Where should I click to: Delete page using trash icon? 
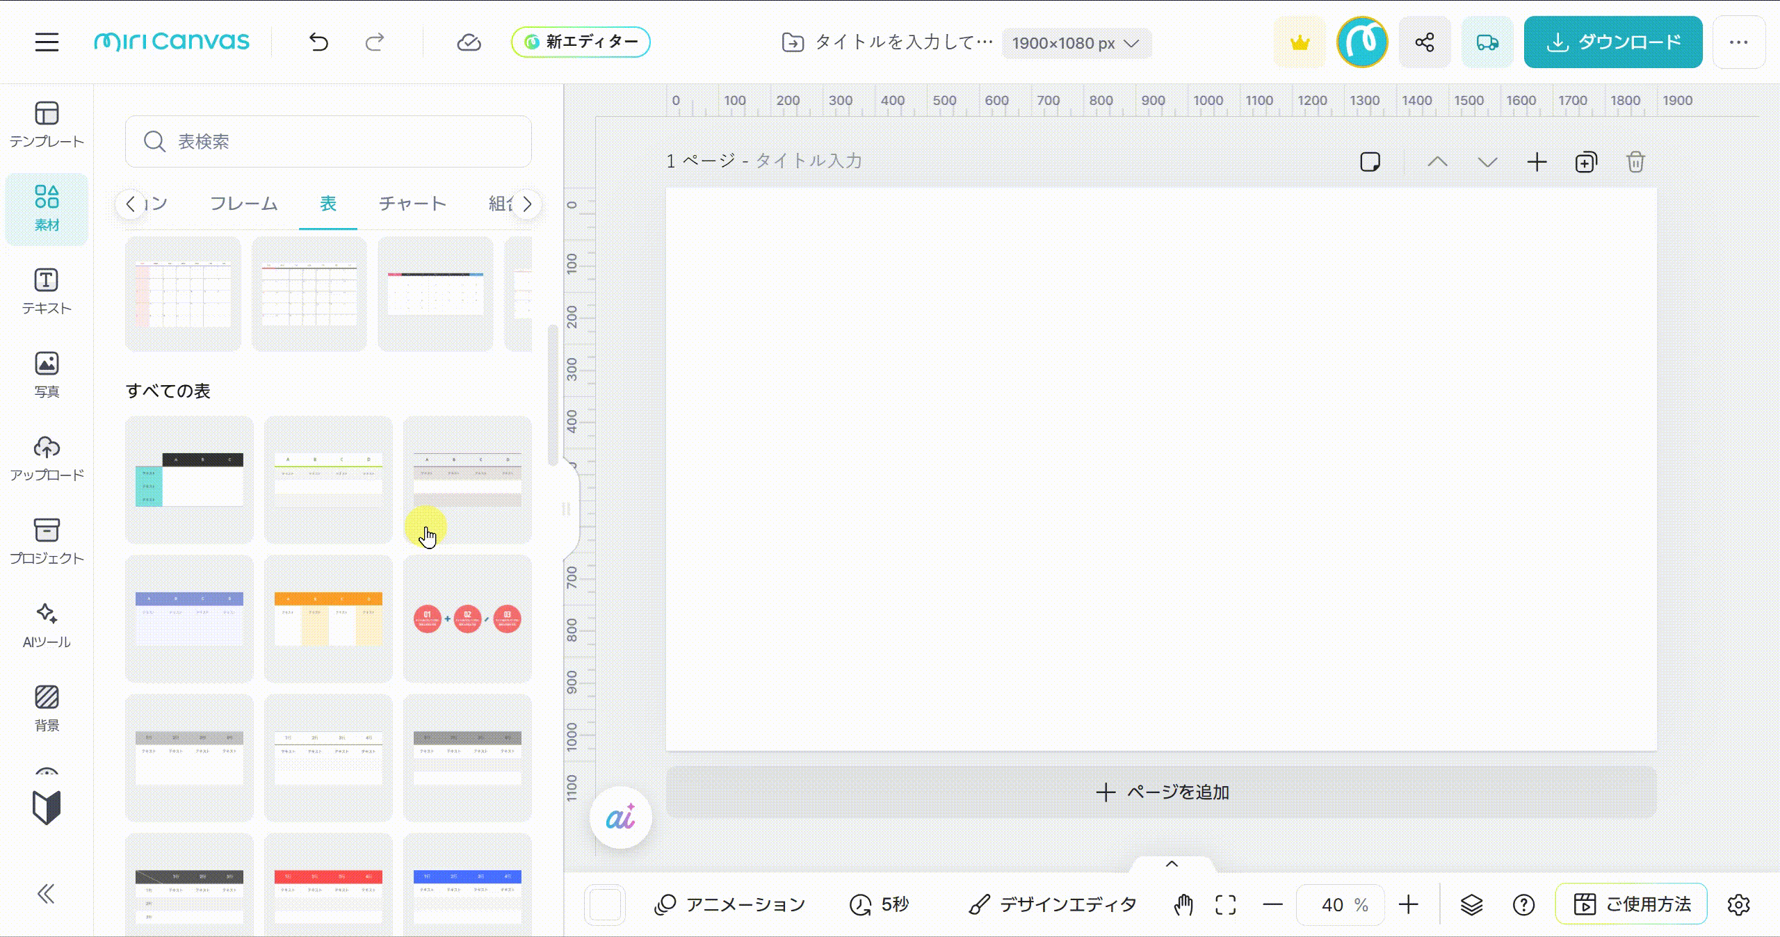[x=1635, y=162]
